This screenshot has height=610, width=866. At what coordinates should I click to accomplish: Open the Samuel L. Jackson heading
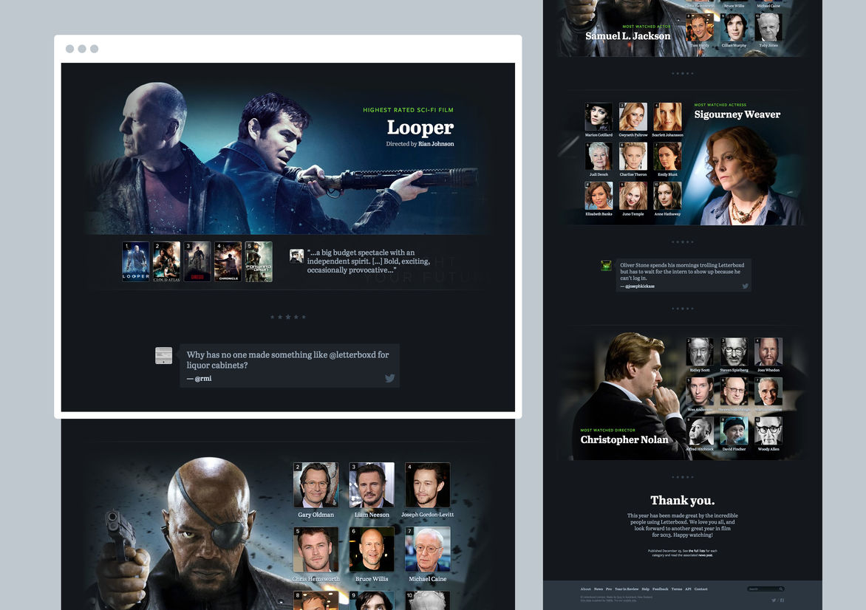click(628, 36)
